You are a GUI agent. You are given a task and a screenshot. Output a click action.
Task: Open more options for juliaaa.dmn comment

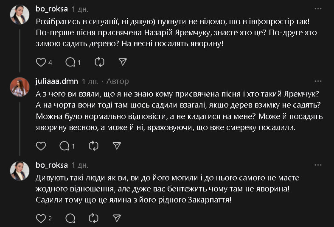point(318,81)
